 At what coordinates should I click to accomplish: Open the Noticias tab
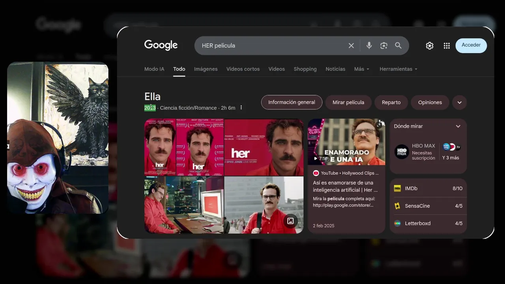335,69
